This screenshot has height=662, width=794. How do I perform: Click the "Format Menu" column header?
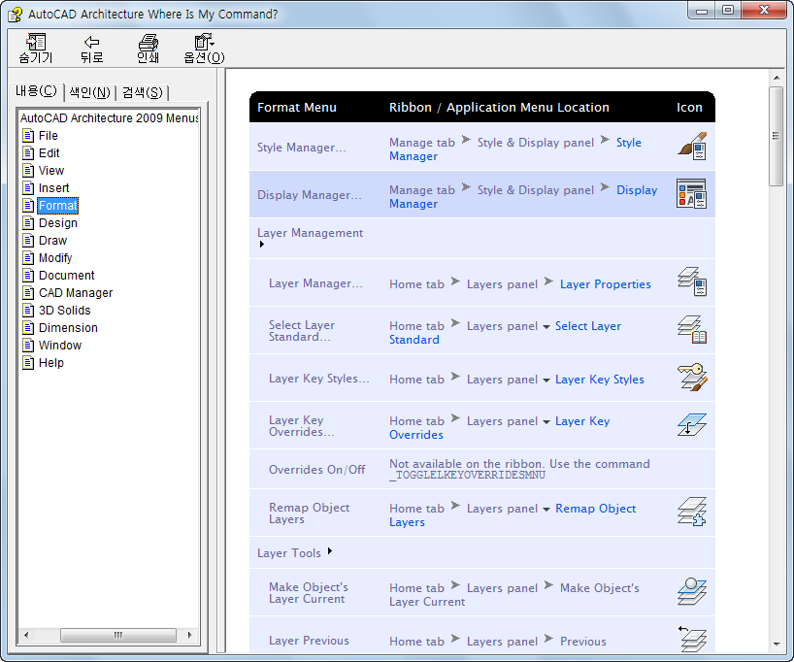(297, 108)
